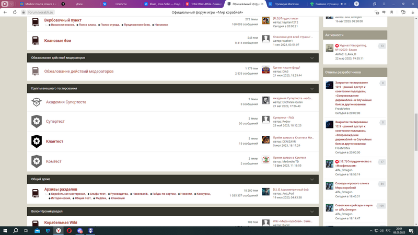Click the Архивы разделов book icon

(36, 193)
